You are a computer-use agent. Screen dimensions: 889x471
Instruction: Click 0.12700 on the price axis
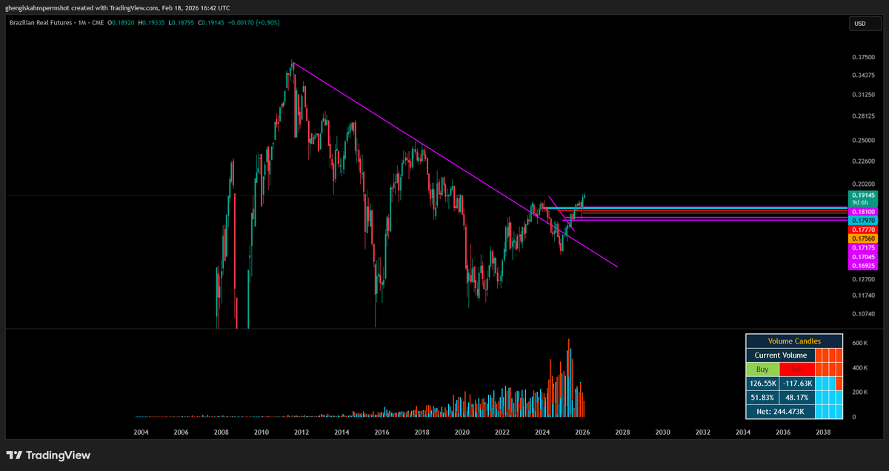coord(864,279)
